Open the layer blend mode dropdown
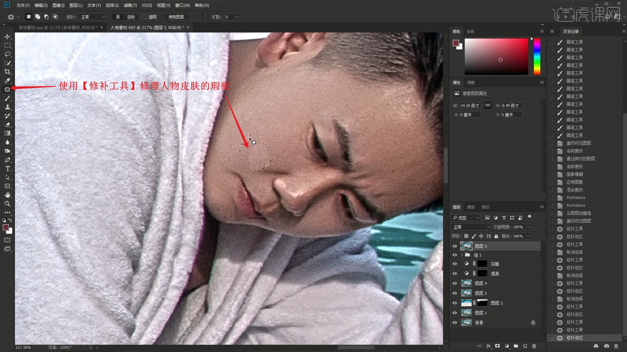 (x=470, y=227)
